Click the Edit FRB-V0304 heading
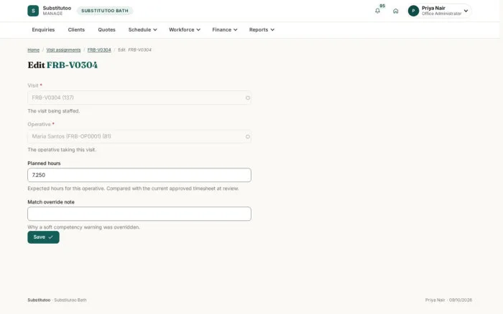This screenshot has height=314, width=503. pos(63,65)
